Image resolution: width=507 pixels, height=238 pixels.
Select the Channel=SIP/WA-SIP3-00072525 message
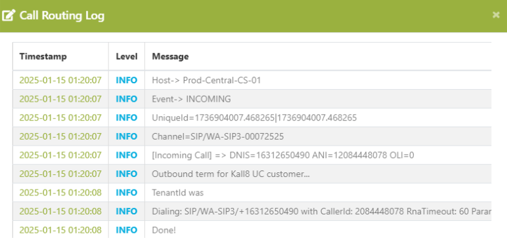coord(218,136)
